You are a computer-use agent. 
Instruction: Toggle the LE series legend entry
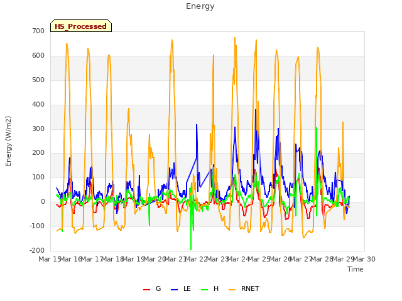[x=181, y=289]
